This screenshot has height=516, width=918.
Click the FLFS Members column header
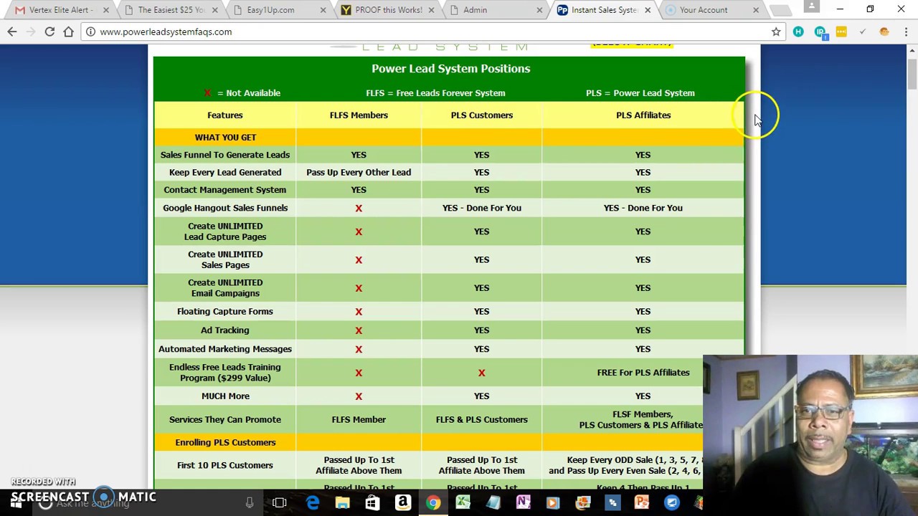tap(359, 115)
